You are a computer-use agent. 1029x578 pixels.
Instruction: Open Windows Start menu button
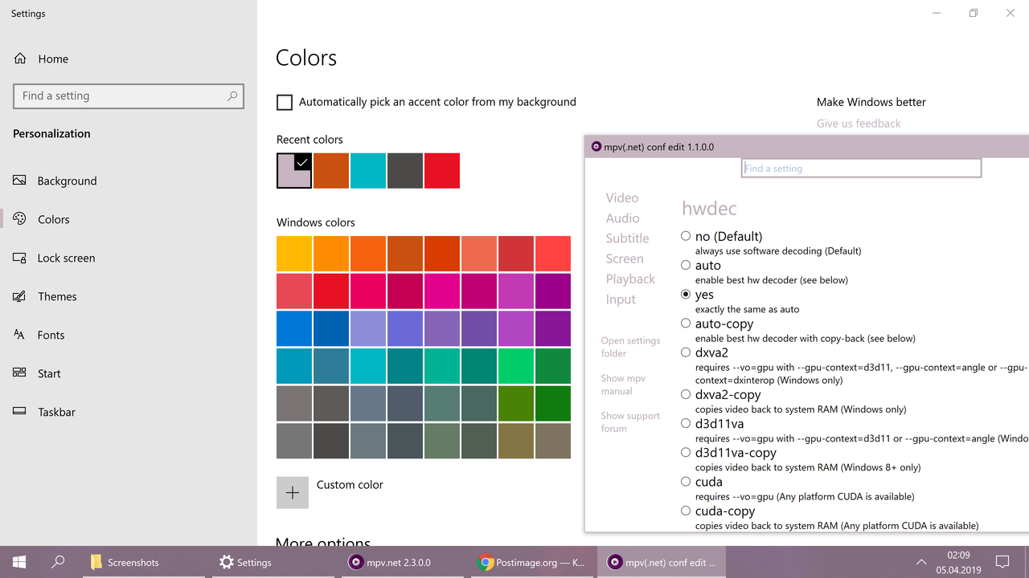(19, 562)
